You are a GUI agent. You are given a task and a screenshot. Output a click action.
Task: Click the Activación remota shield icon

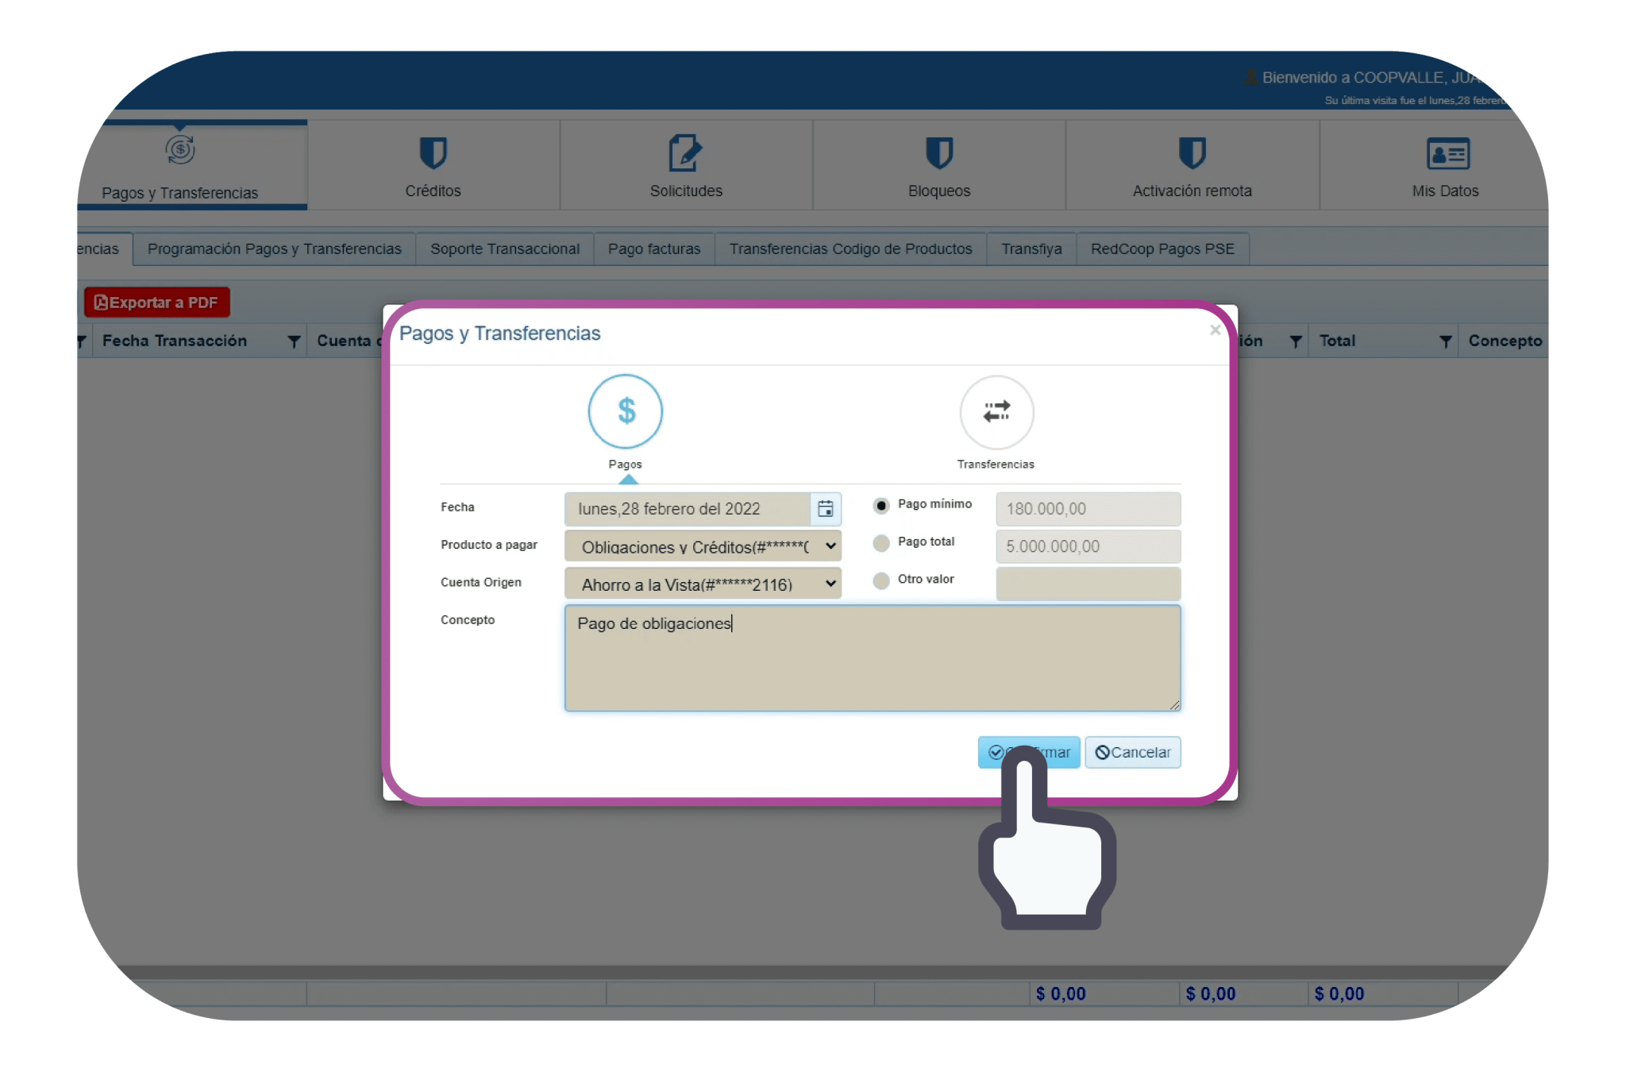[x=1192, y=153]
